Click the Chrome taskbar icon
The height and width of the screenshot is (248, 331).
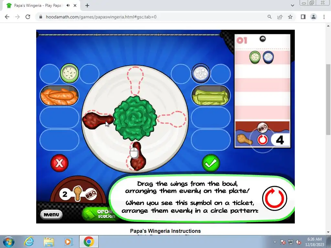89,242
